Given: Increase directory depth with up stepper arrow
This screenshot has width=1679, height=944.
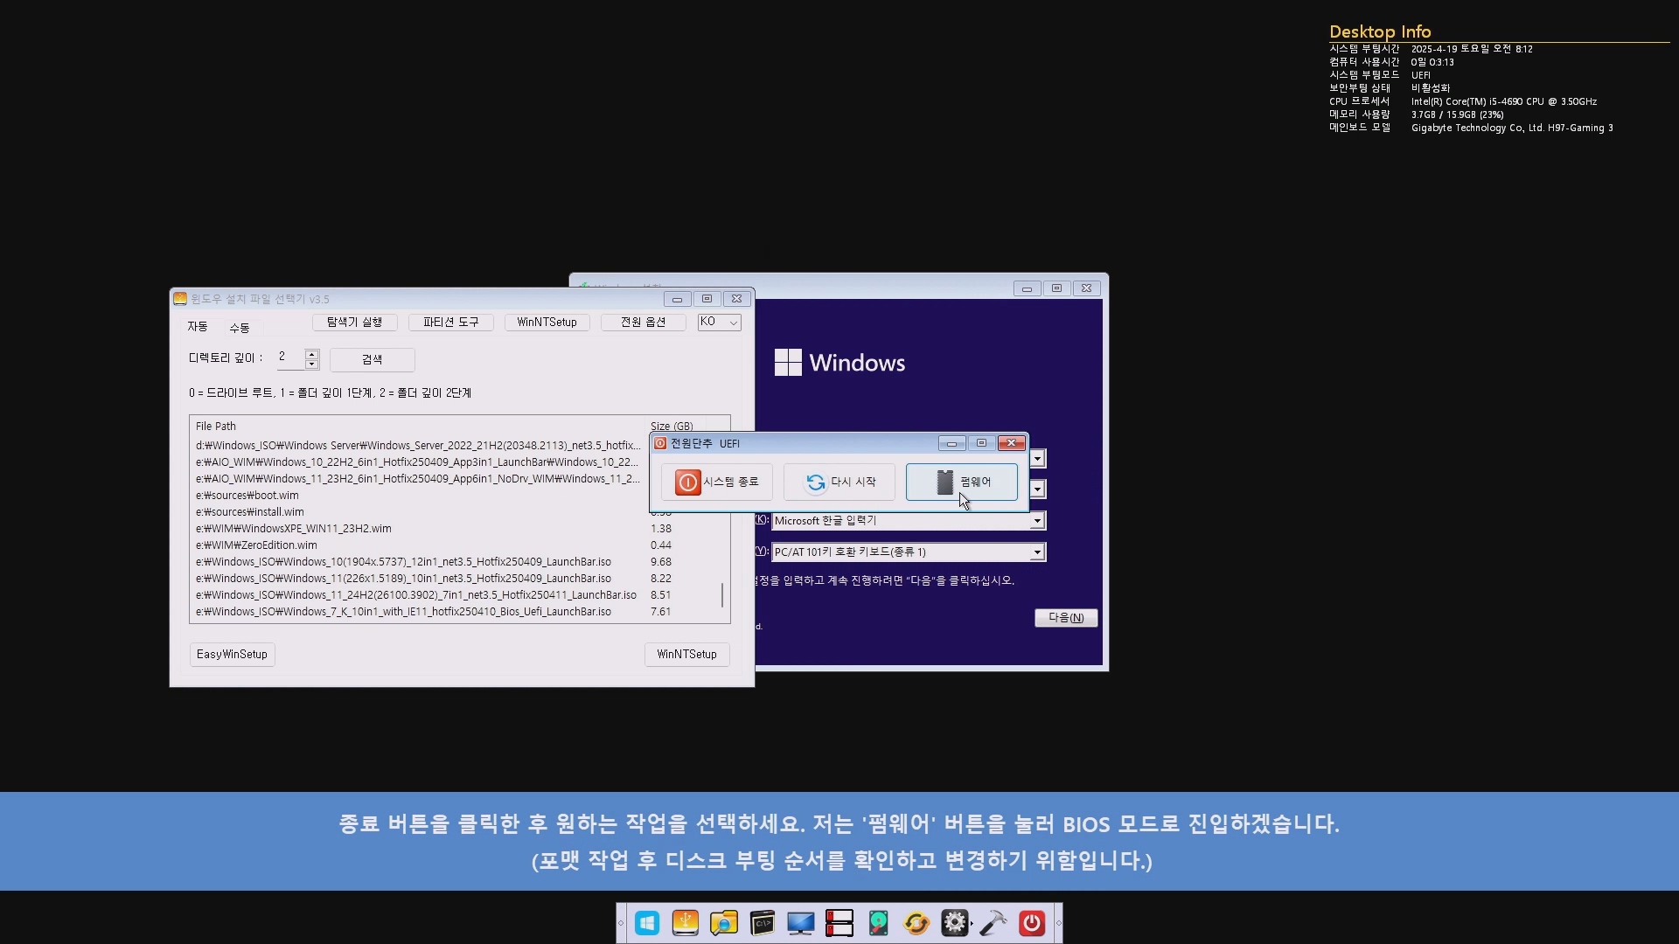Looking at the screenshot, I should [x=311, y=354].
